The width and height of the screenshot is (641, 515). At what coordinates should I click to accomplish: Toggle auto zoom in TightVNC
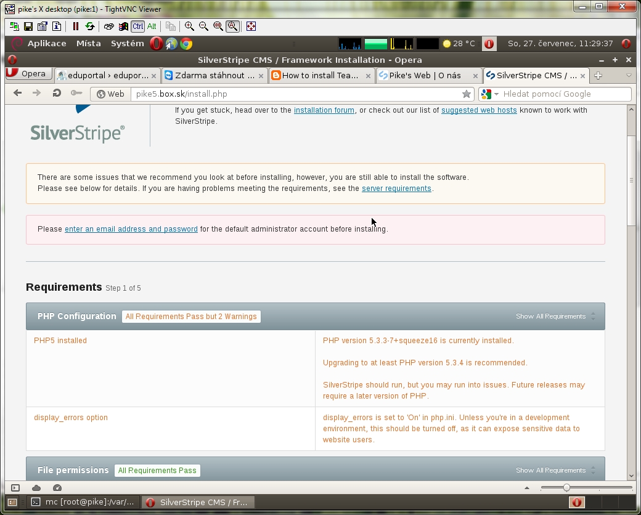point(232,26)
